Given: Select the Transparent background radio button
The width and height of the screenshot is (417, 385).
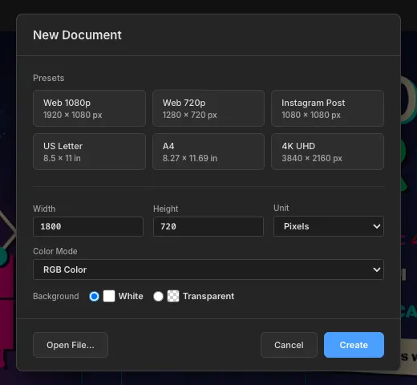Looking at the screenshot, I should coord(158,296).
